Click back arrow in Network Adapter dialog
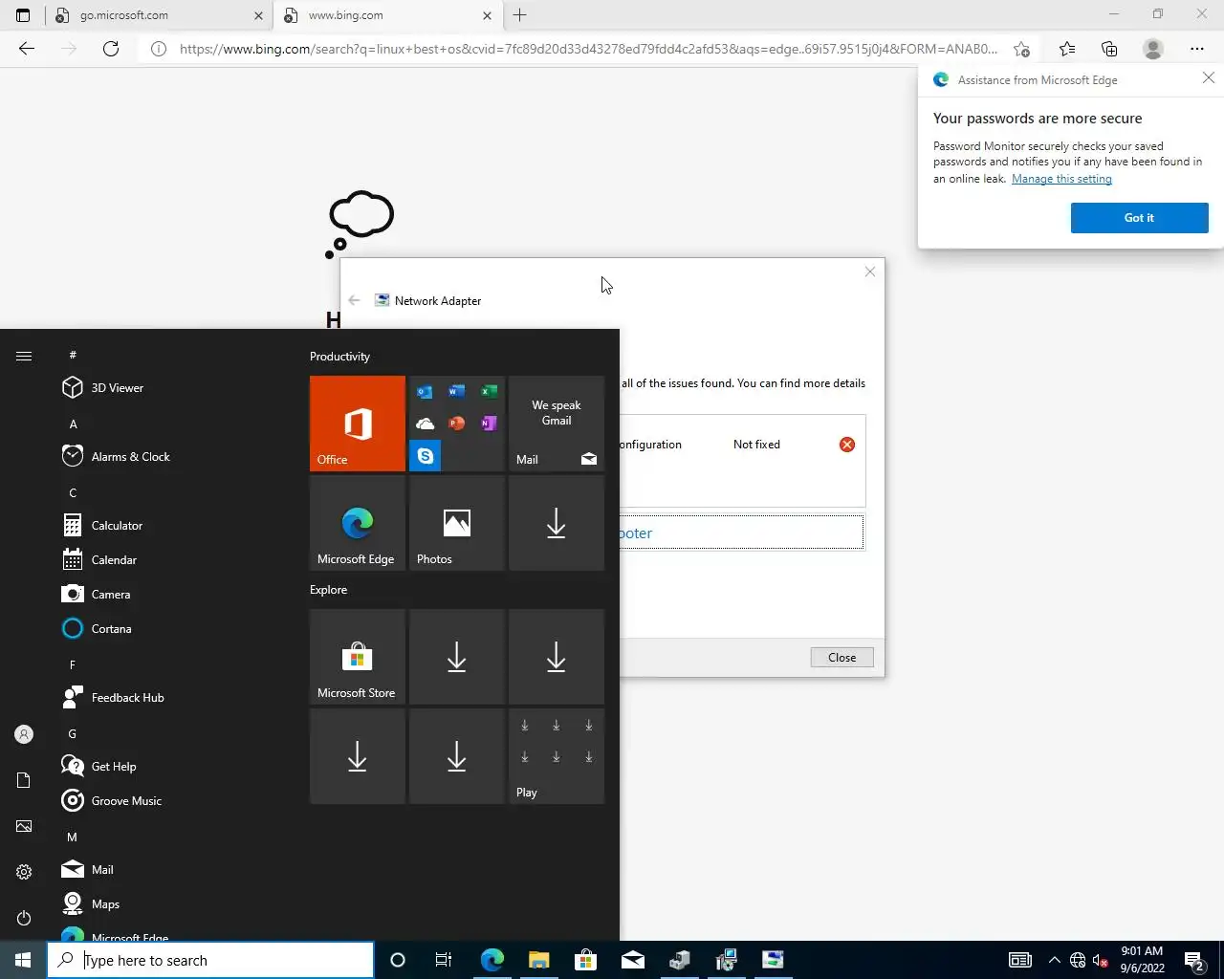Image resolution: width=1224 pixels, height=979 pixels. pos(355,300)
